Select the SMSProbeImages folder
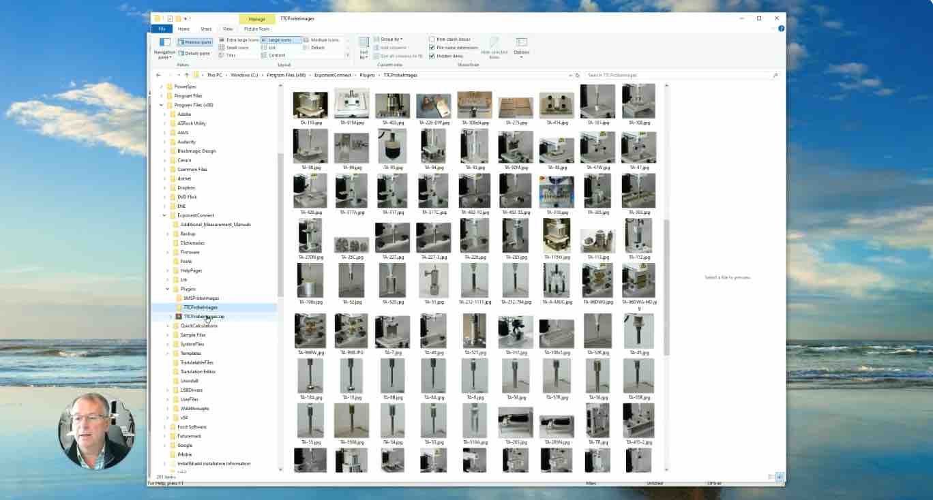933x500 pixels. [204, 298]
